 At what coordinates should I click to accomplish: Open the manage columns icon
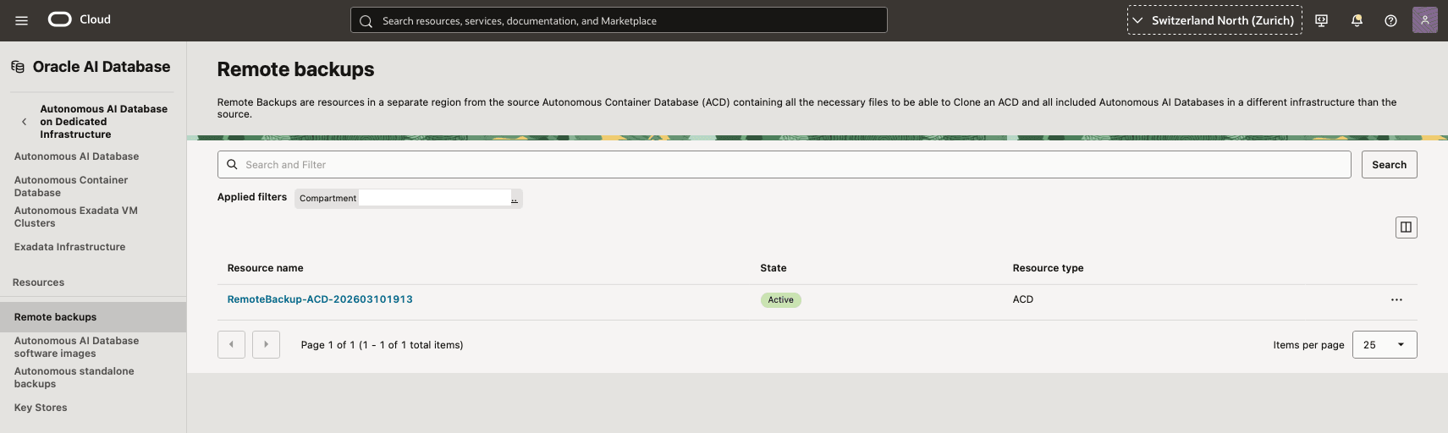pos(1406,227)
